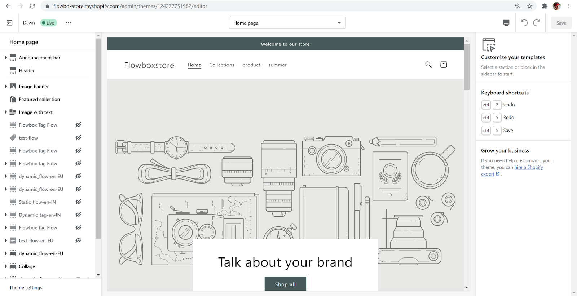
Task: Click the Talk about your brand heading
Action: (x=285, y=262)
